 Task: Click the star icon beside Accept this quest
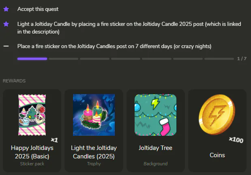click(6, 8)
